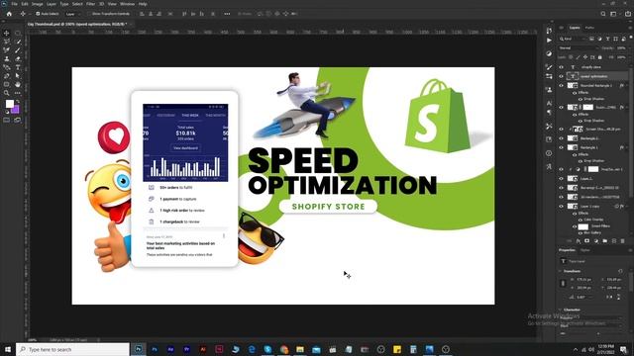Viewport: 634px width, 356px height.
Task: Select the Path Selection arrow tool
Action: pyautogui.click(x=18, y=76)
